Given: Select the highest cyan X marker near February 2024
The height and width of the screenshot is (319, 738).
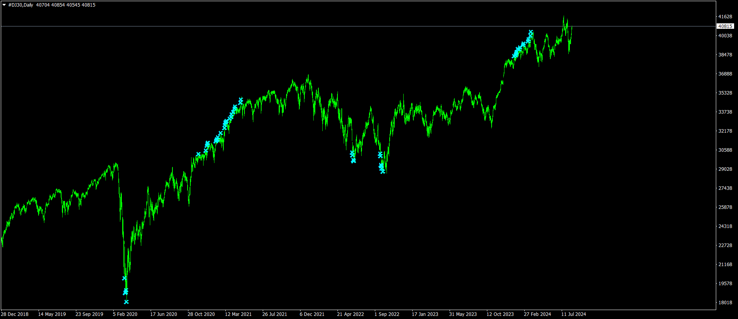Looking at the screenshot, I should click(x=531, y=32).
